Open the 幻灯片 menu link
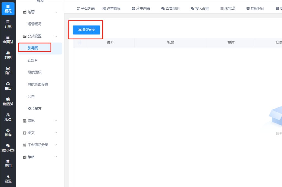The image size is (282, 187). [33, 60]
